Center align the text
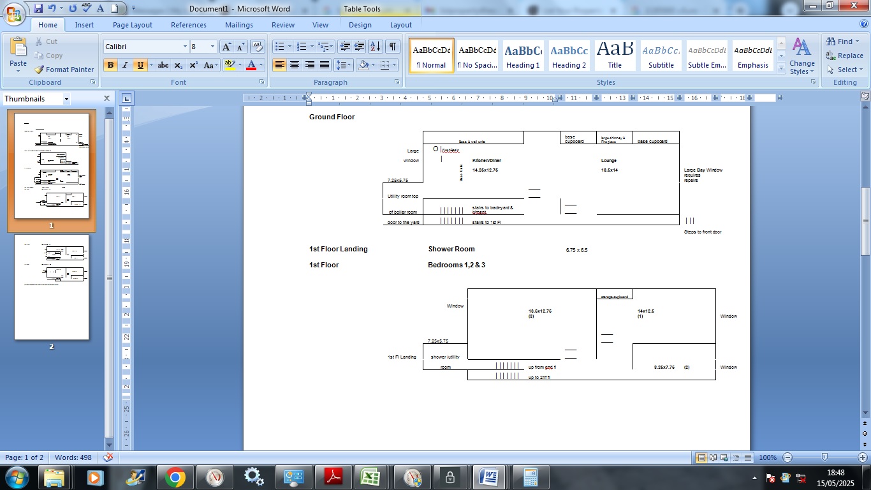The image size is (871, 490). (295, 65)
